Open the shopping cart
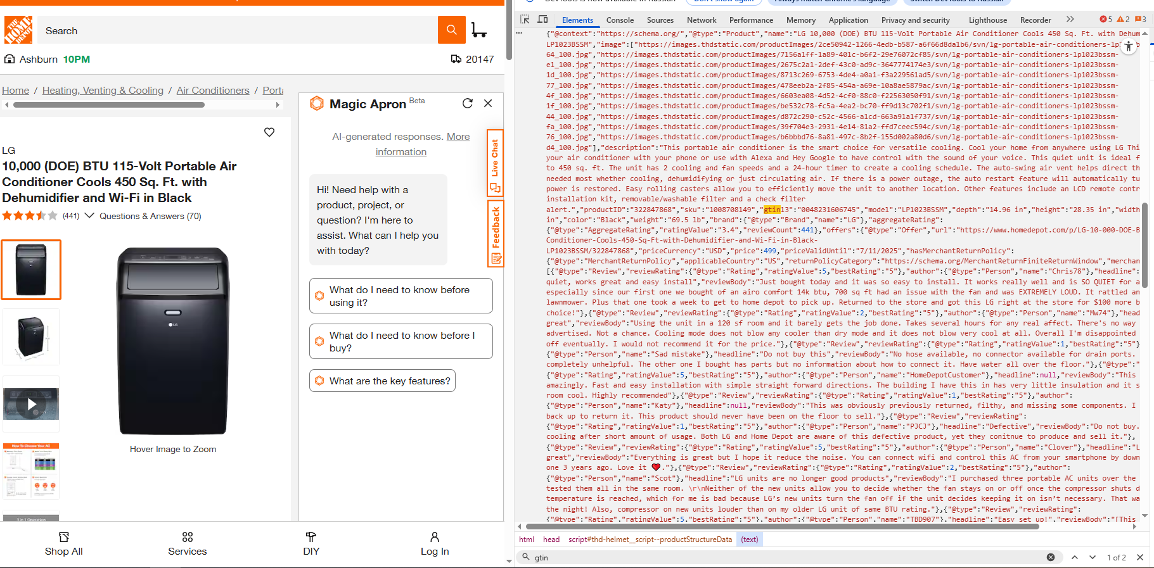 pyautogui.click(x=479, y=30)
